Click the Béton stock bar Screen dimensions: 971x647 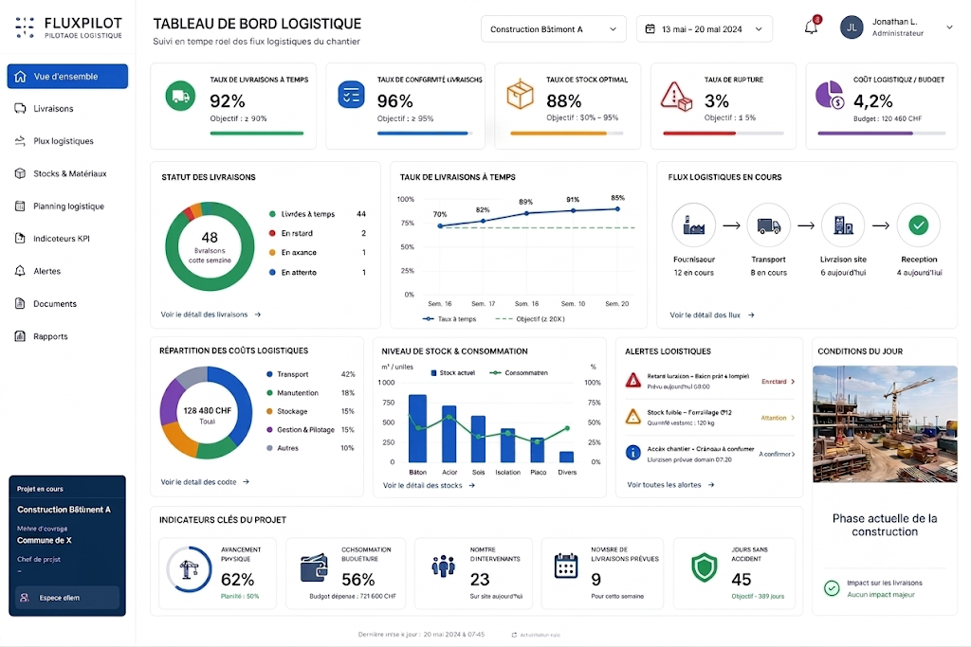(x=417, y=428)
